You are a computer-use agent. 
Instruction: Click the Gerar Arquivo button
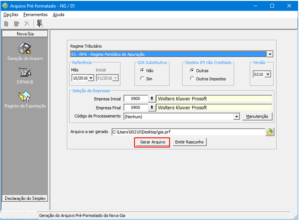(152, 142)
